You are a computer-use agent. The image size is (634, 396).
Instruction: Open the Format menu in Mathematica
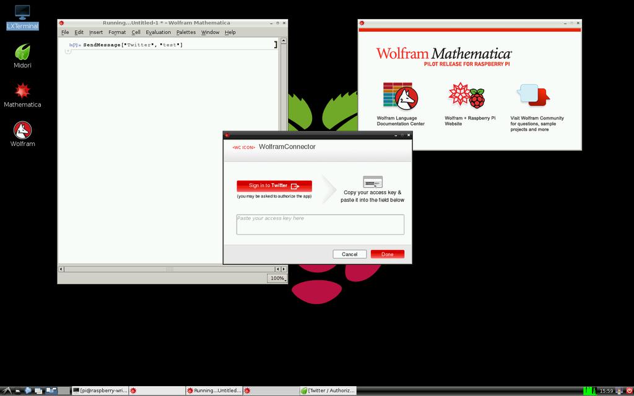117,32
